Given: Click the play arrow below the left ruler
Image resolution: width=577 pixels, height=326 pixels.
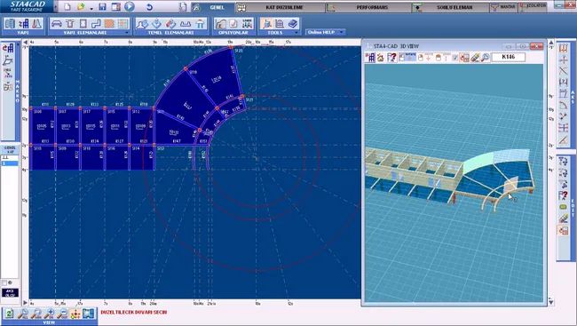Looking at the screenshot, I should coord(26,303).
